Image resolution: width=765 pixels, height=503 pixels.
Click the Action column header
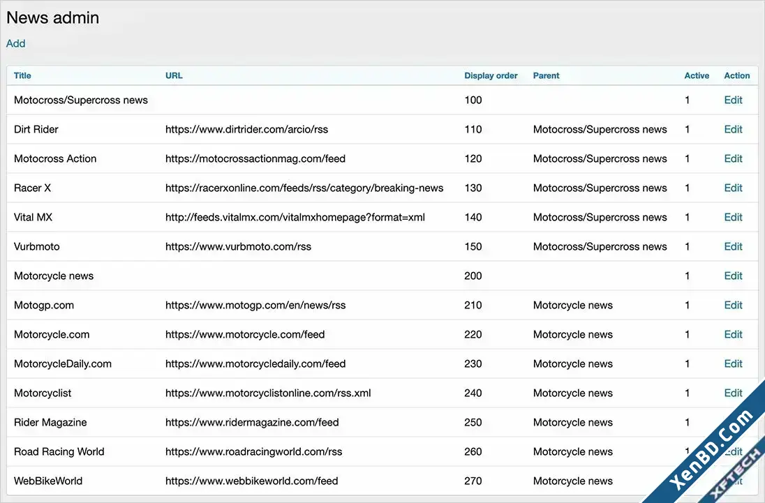(x=736, y=75)
